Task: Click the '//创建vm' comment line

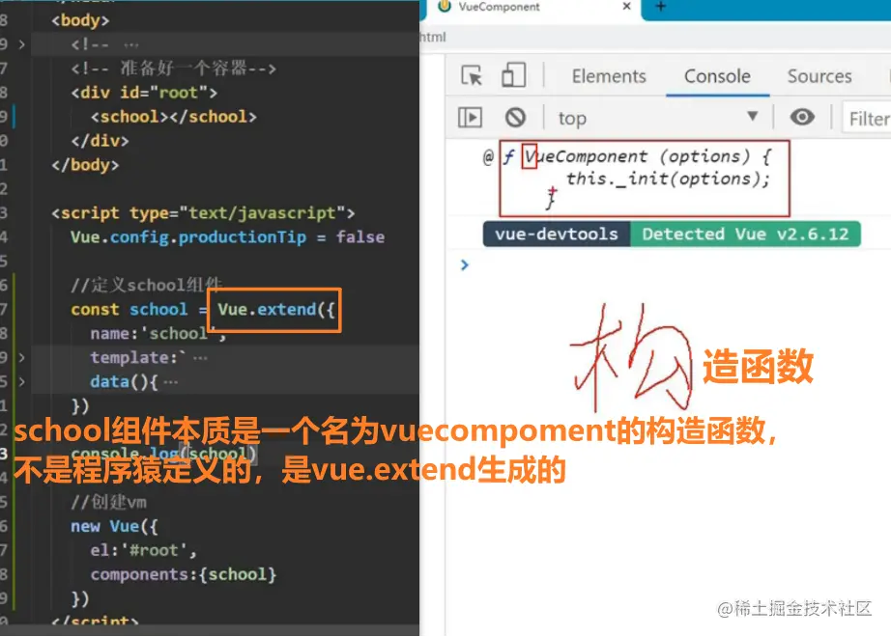Action: point(108,503)
